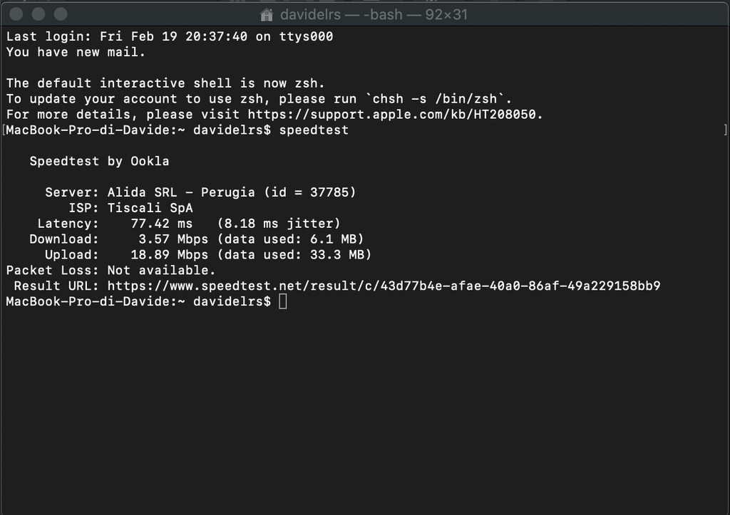Open the speedtest.net result URL

[x=384, y=286]
